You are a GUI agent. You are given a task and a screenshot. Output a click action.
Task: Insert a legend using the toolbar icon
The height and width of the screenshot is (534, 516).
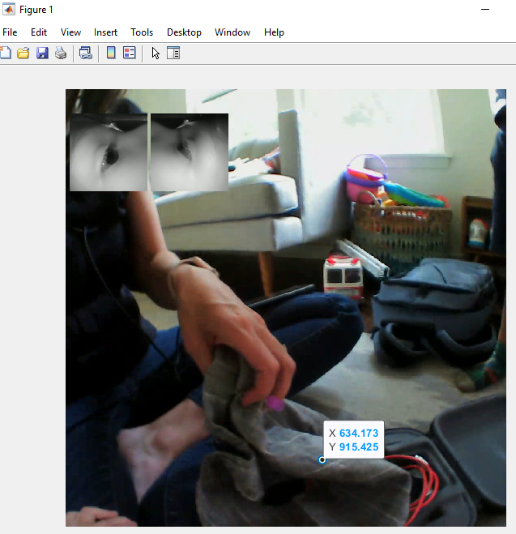pyautogui.click(x=130, y=53)
